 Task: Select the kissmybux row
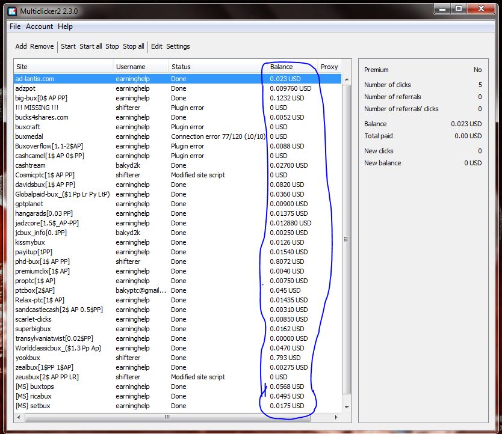[178, 242]
